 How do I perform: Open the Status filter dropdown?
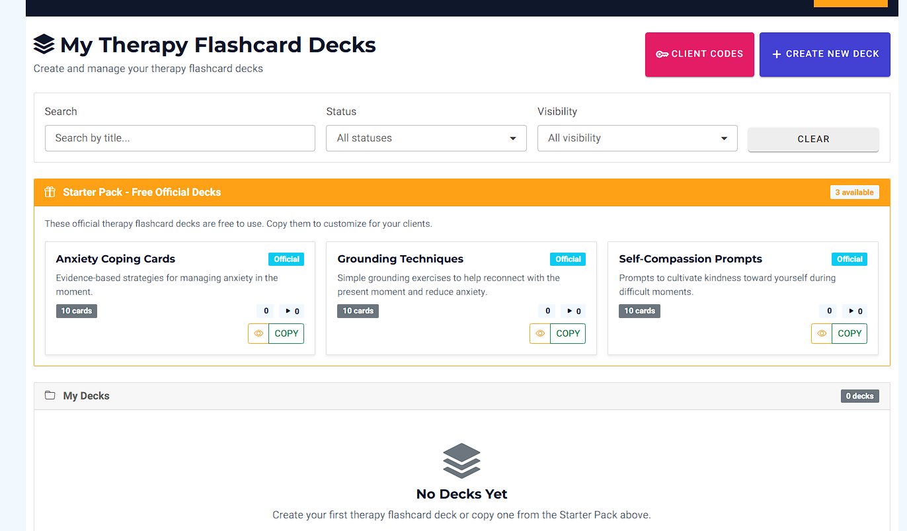[x=426, y=138]
